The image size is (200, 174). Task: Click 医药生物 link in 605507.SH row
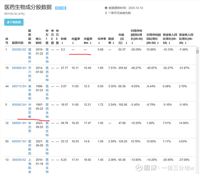[x=47, y=147]
